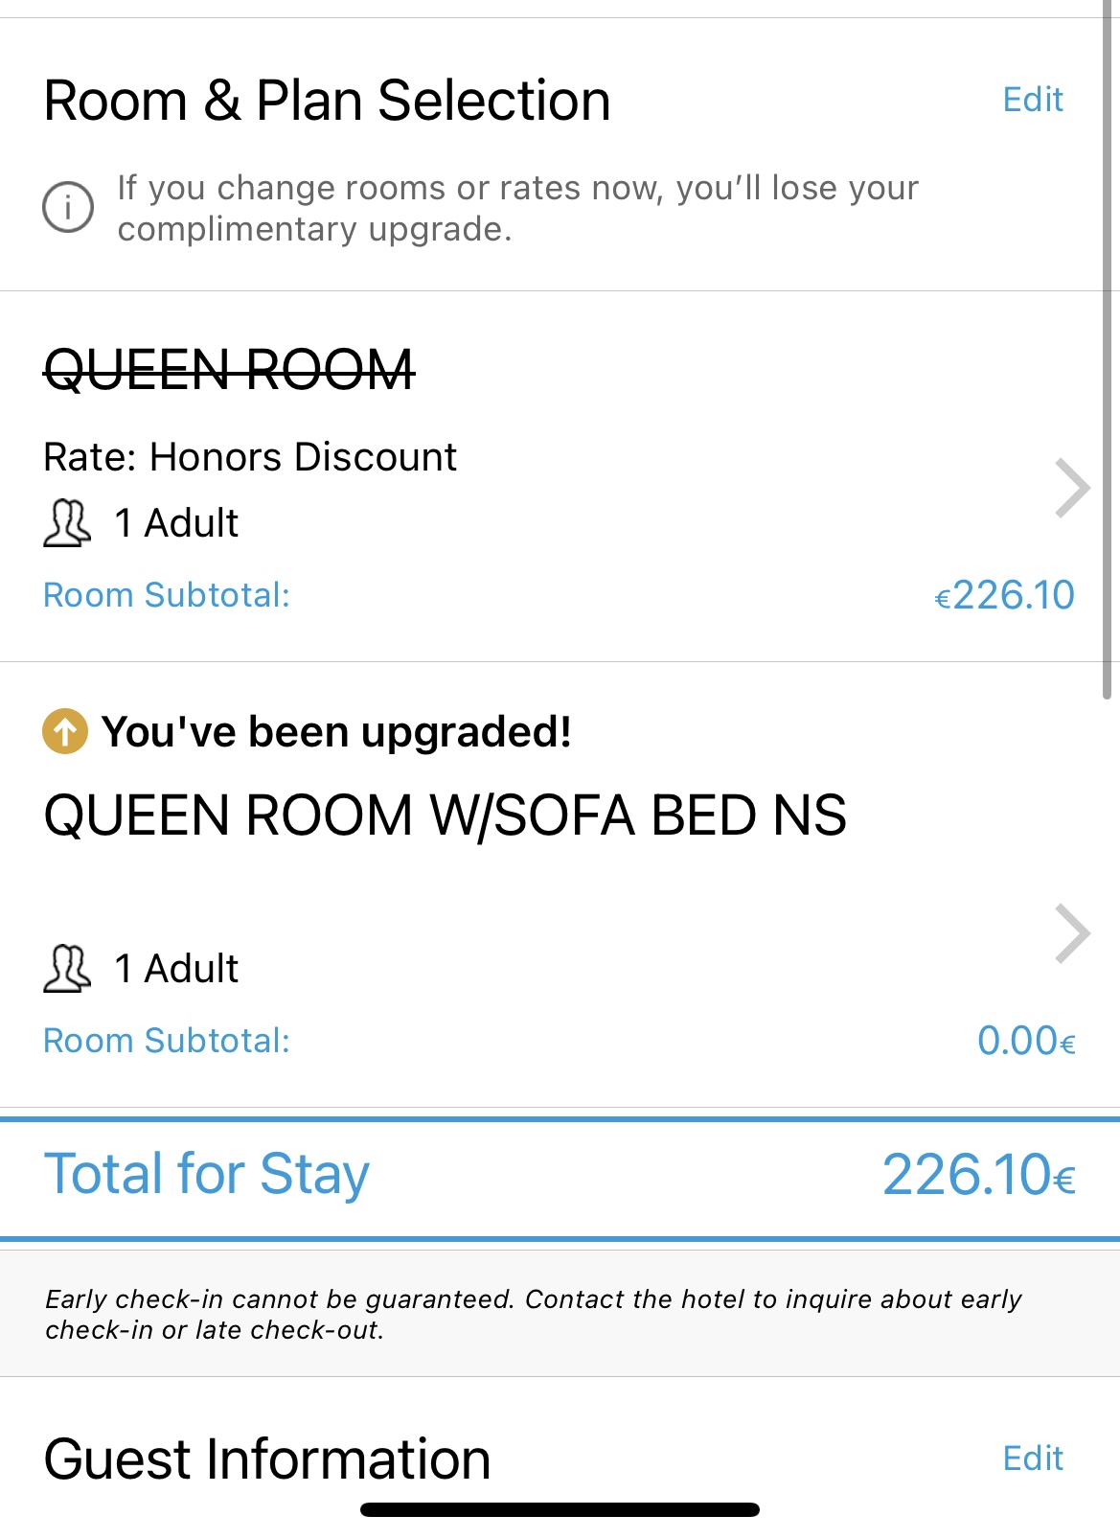Tap the Rate: Honors Discount text
1120x1539 pixels.
[250, 457]
